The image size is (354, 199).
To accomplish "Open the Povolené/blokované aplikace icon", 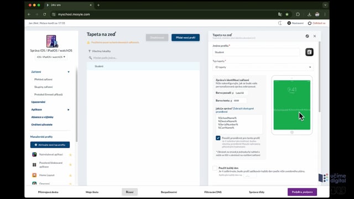I will tap(34, 165).
